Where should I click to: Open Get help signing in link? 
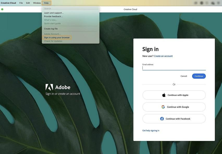[x=151, y=131]
